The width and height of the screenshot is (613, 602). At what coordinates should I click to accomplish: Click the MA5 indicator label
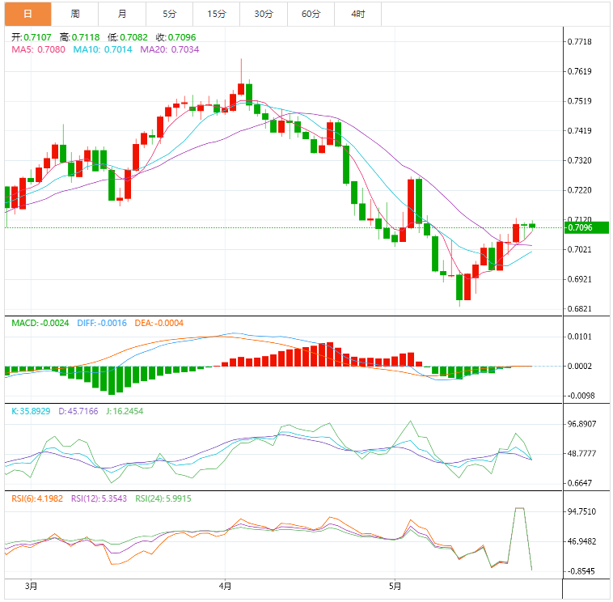(38, 50)
